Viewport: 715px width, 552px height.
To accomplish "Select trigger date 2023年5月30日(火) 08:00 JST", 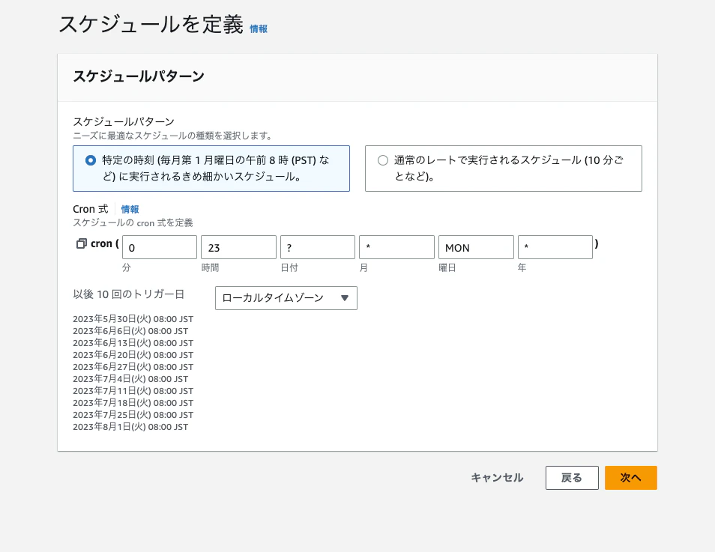I will pos(133,319).
